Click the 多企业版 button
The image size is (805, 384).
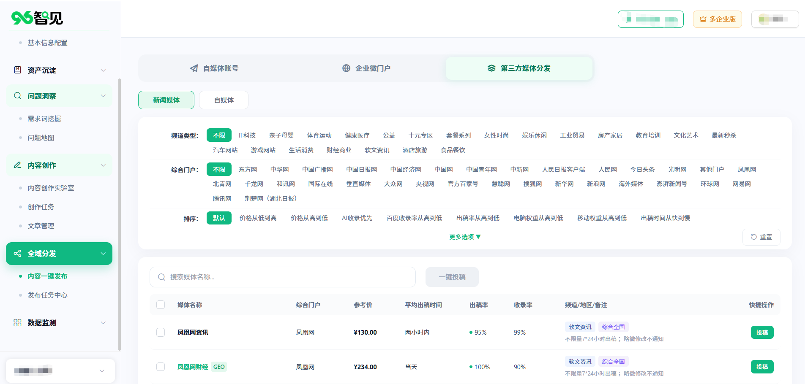click(718, 19)
